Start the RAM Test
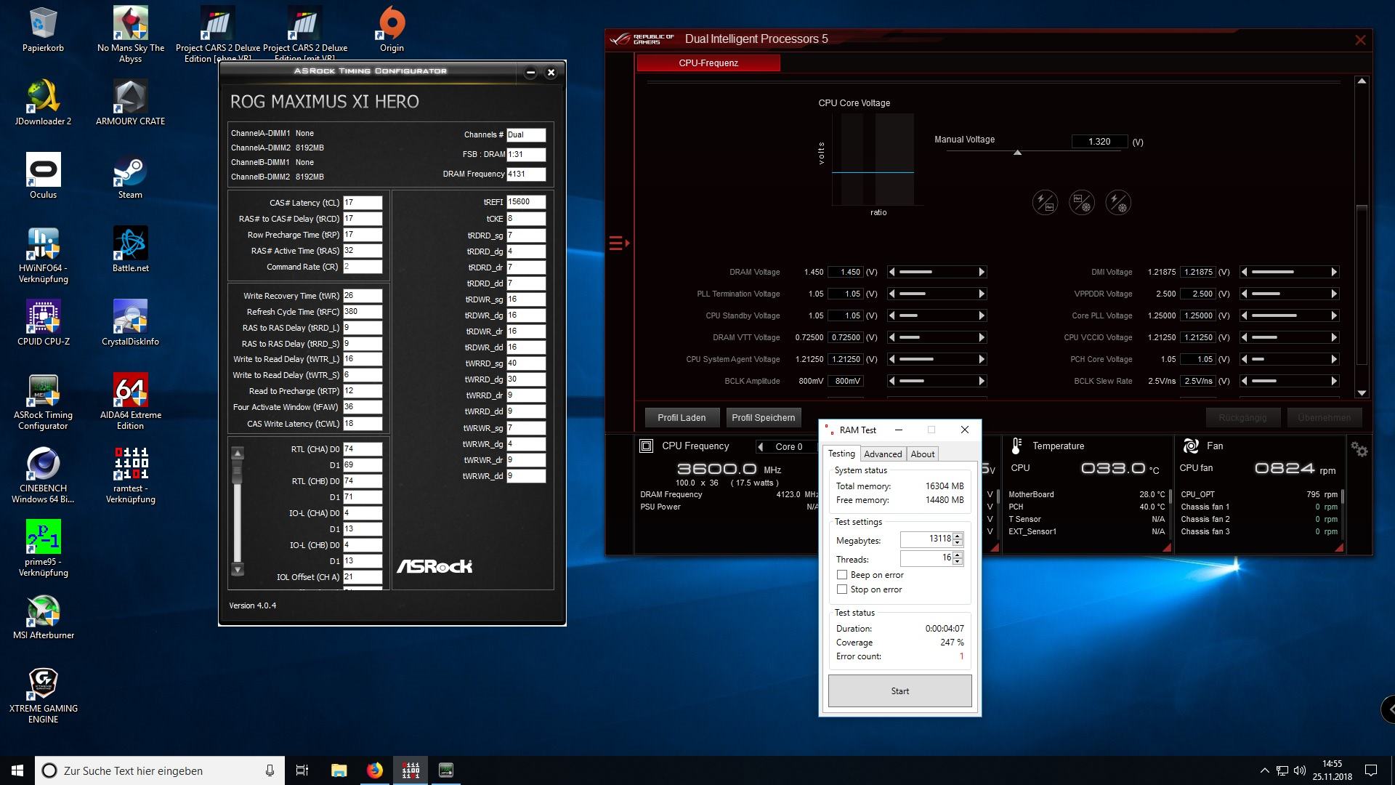The image size is (1395, 785). pyautogui.click(x=899, y=691)
